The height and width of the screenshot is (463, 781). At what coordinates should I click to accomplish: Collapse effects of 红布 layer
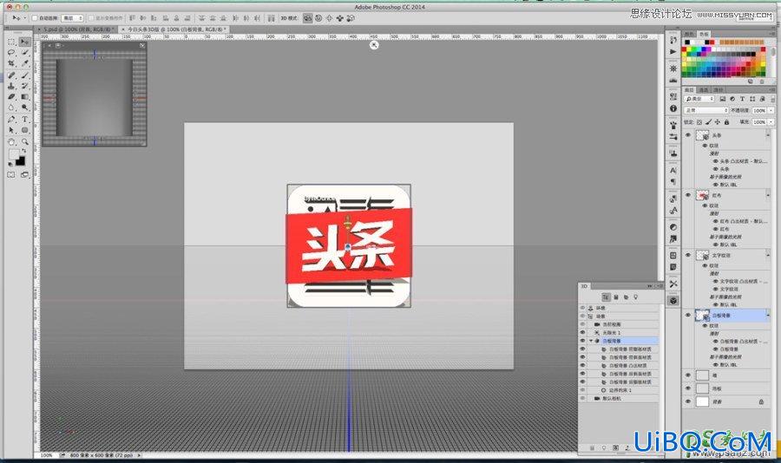[768, 195]
